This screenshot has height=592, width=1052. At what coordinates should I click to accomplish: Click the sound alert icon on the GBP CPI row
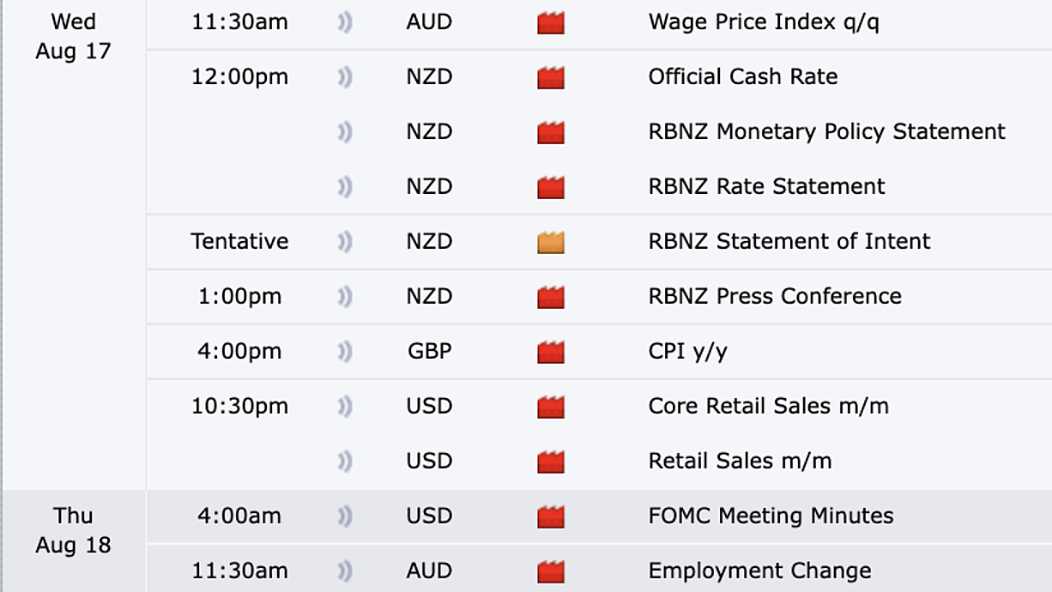[345, 353]
